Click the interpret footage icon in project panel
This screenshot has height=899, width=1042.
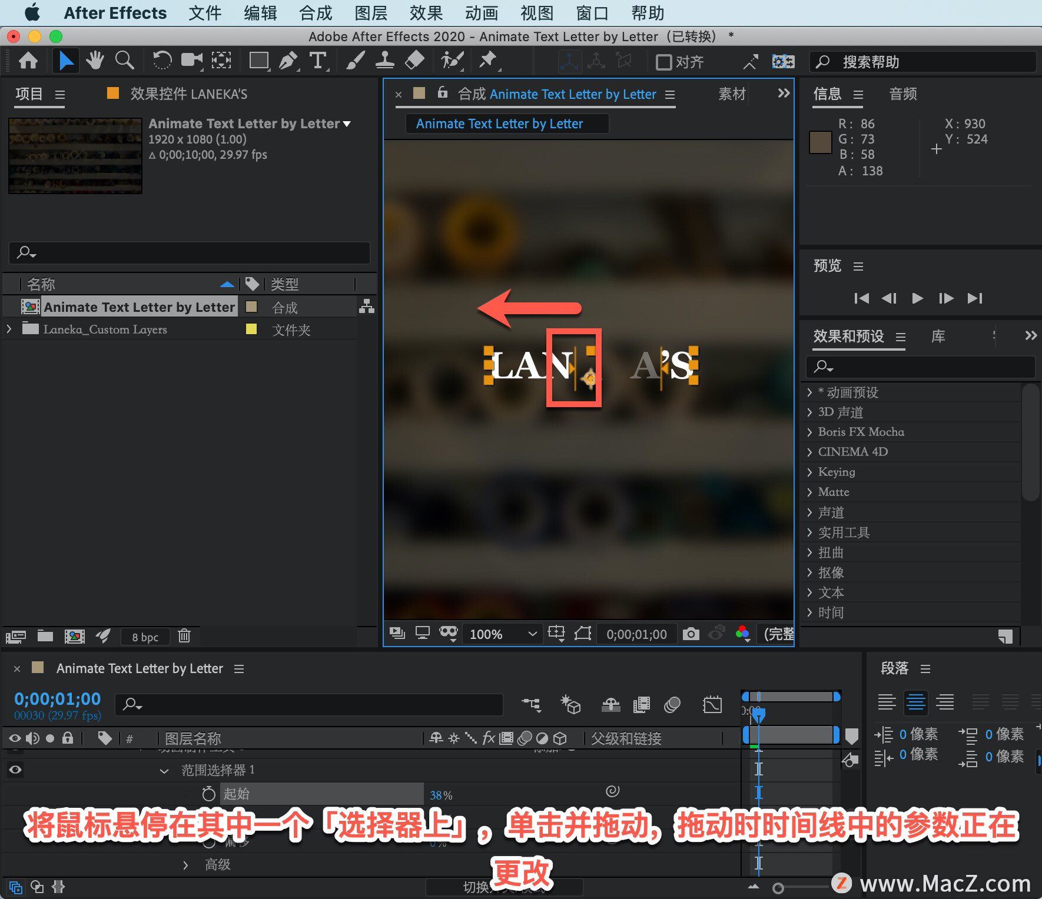[16, 637]
